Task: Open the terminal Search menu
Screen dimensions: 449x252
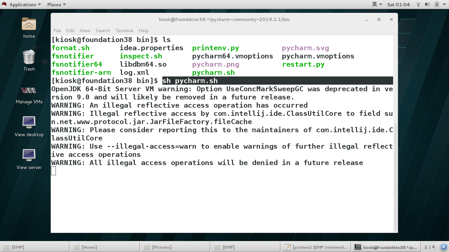Action: coord(103,31)
